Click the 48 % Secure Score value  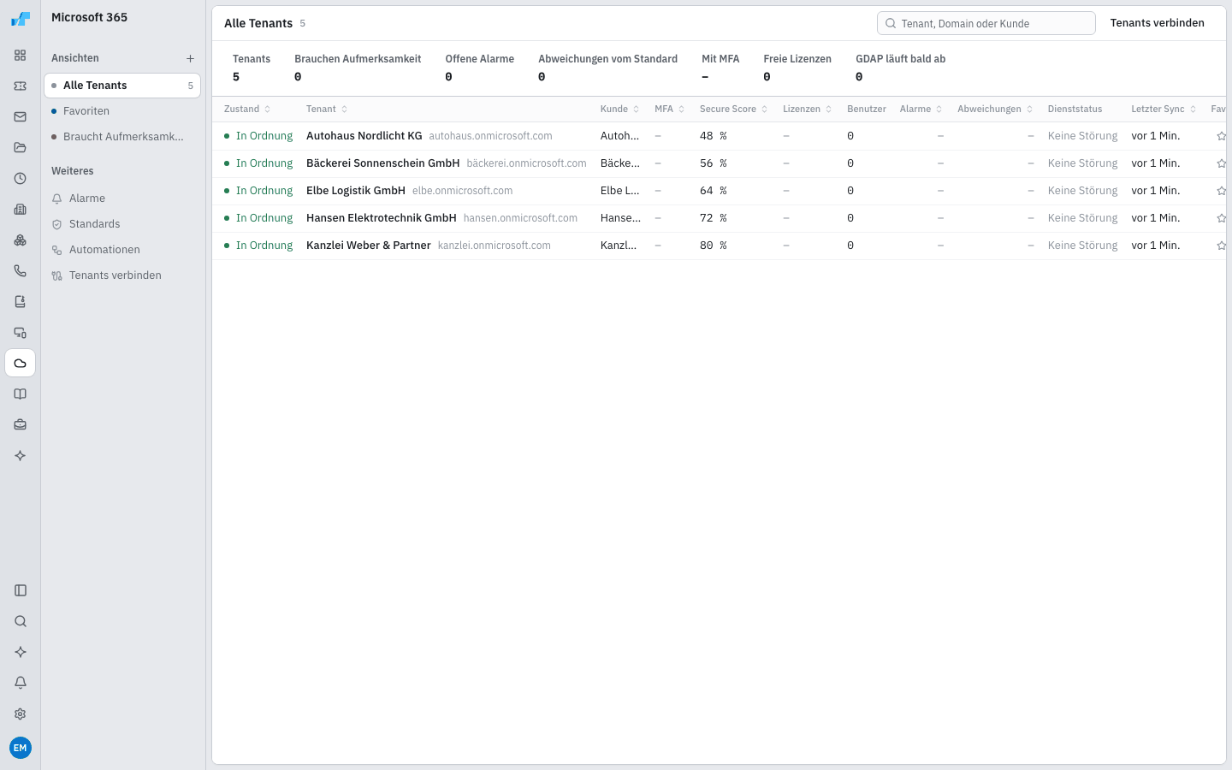714,136
